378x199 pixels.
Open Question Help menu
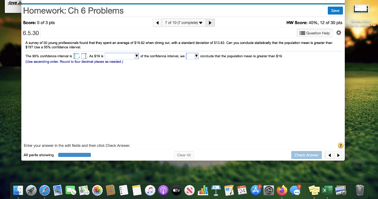click(315, 33)
